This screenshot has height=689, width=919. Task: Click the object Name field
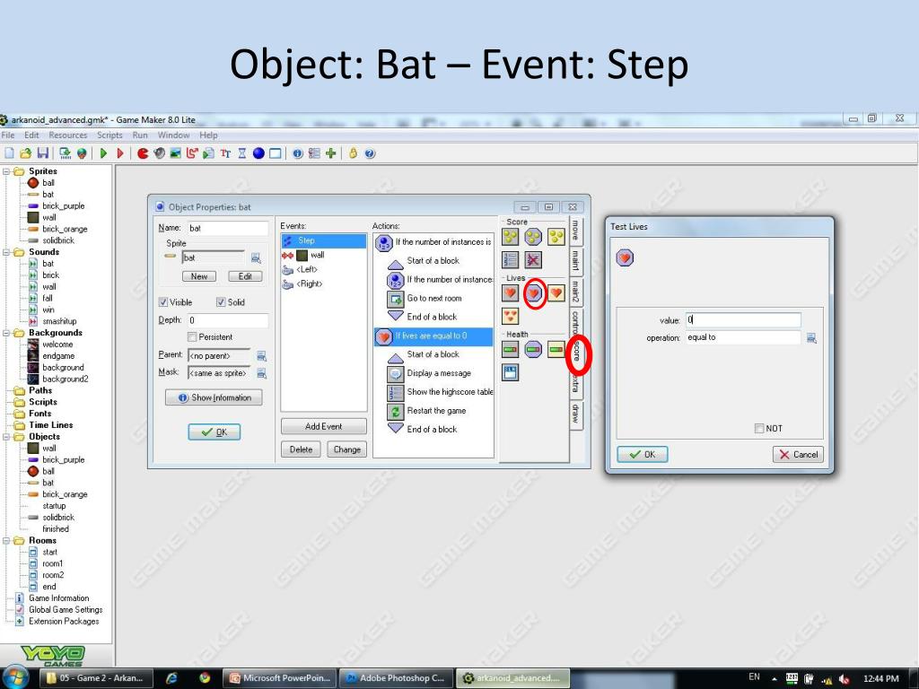227,228
